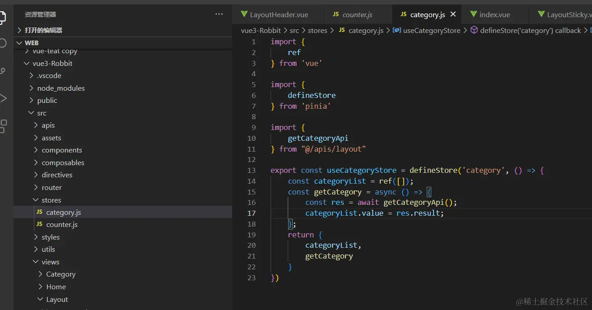The height and width of the screenshot is (310, 592).
Task: Click the useCategoryStore symbol in breadcrumbs
Action: 431,31
